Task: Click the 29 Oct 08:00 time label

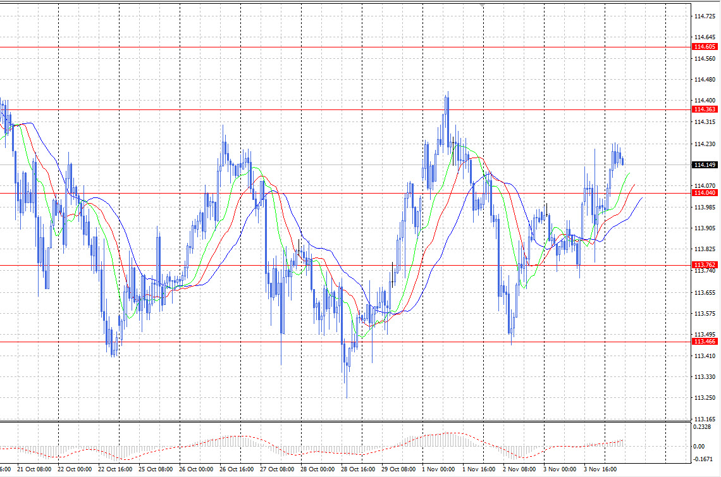Action: coord(398,469)
